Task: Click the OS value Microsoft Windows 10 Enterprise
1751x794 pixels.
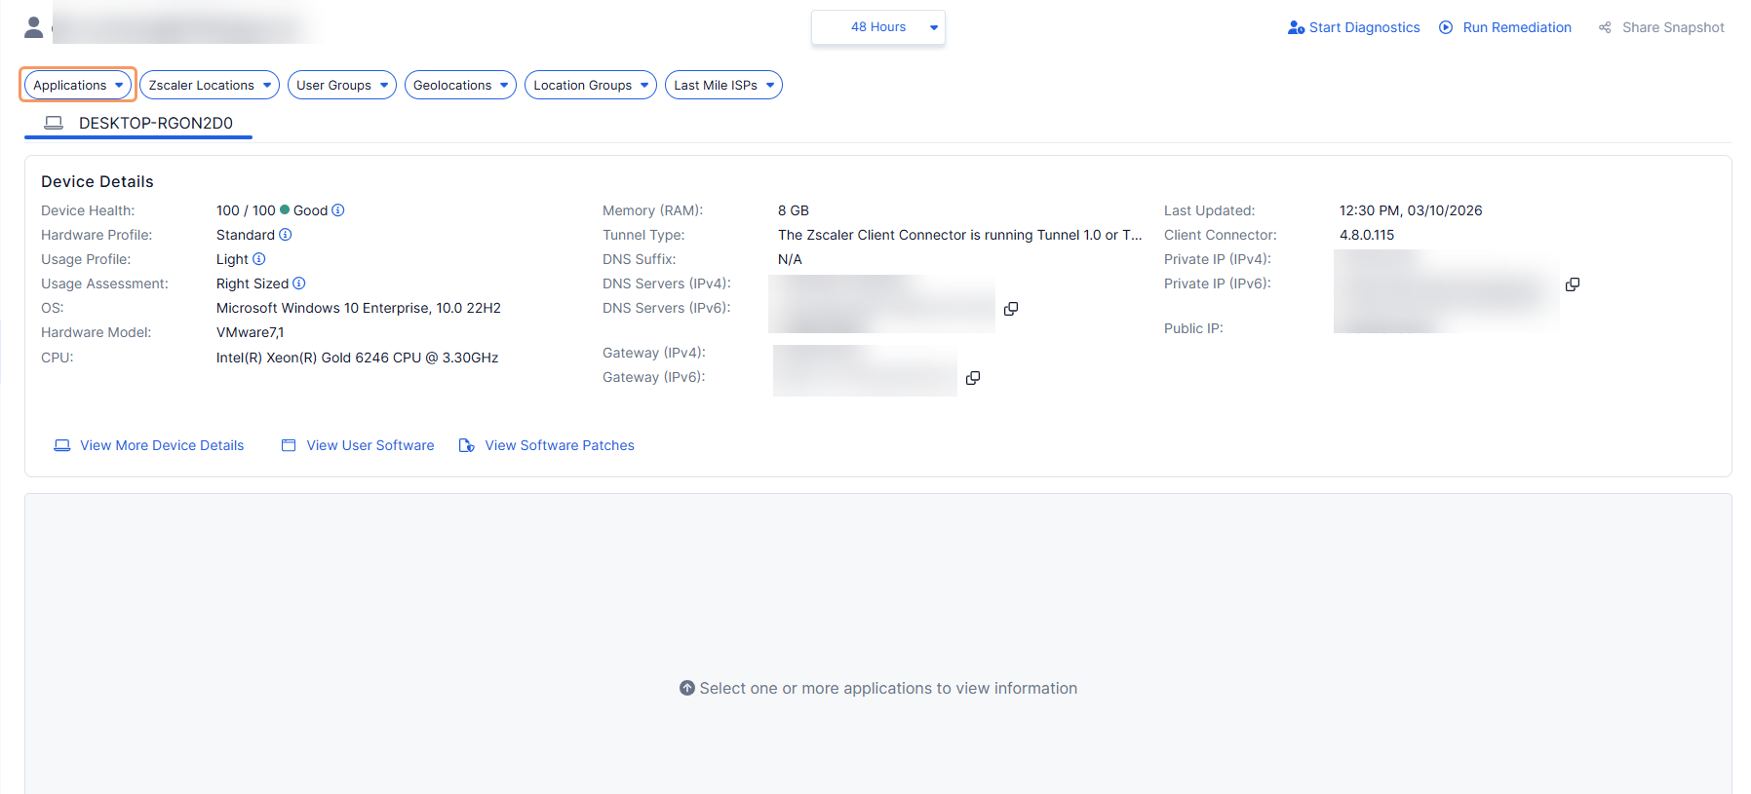Action: click(x=359, y=308)
